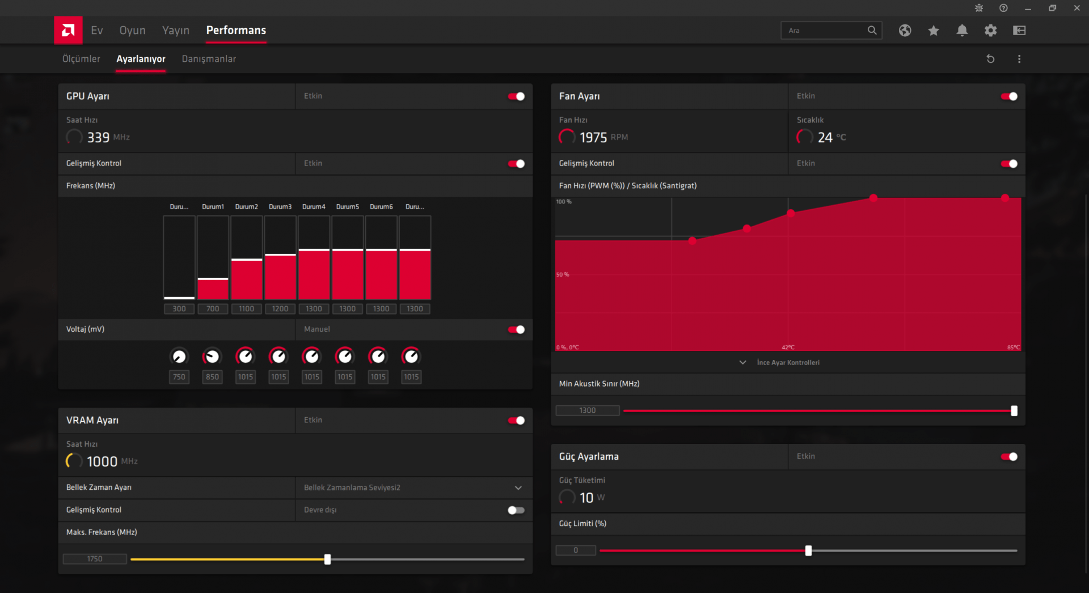Expand İnce Ayar Kontrolleri section
Image resolution: width=1089 pixels, height=593 pixels.
tap(788, 362)
